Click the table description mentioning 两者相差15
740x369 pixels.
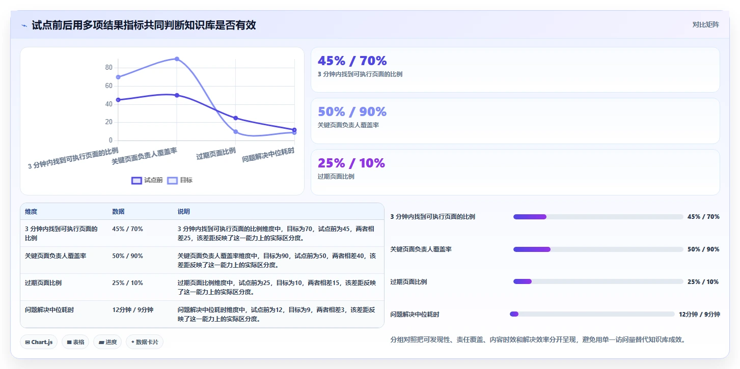277,288
